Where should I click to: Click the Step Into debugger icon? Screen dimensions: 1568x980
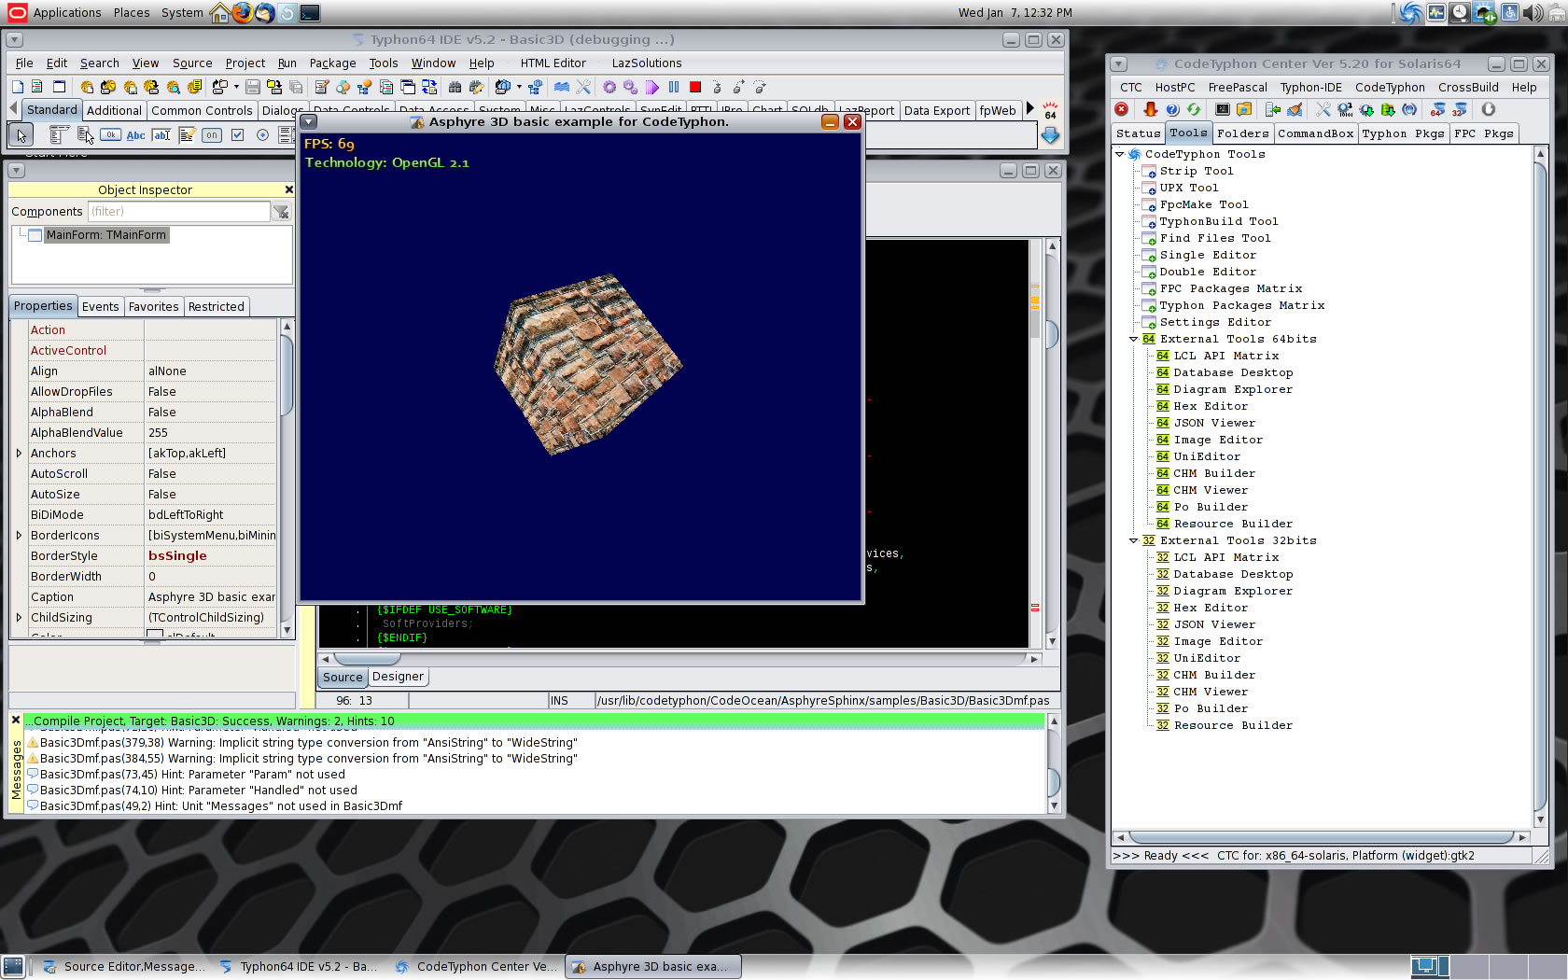click(717, 87)
